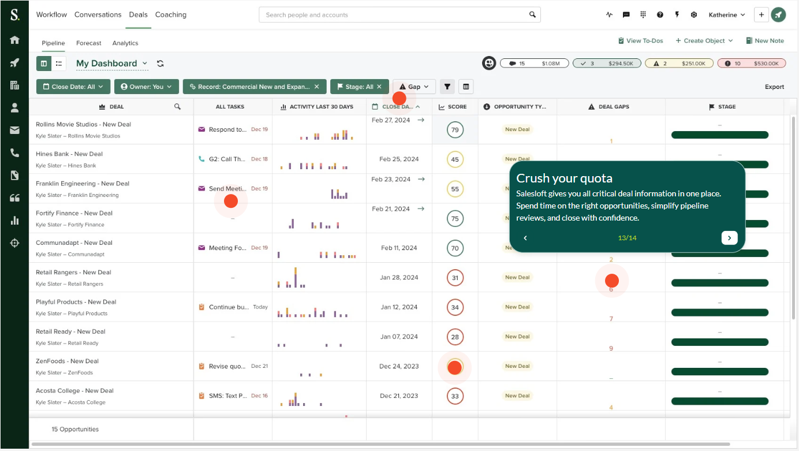Click the green circular rocket button
This screenshot has height=451, width=799.
tap(779, 15)
